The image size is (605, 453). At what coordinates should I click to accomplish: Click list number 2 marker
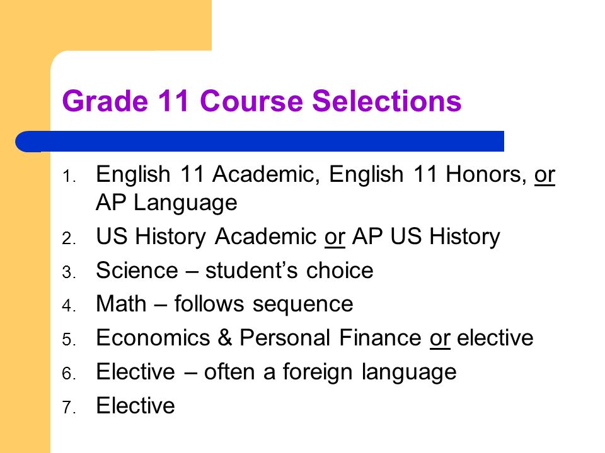[69, 238]
